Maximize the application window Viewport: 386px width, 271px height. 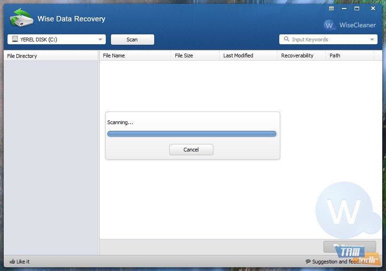357,8
